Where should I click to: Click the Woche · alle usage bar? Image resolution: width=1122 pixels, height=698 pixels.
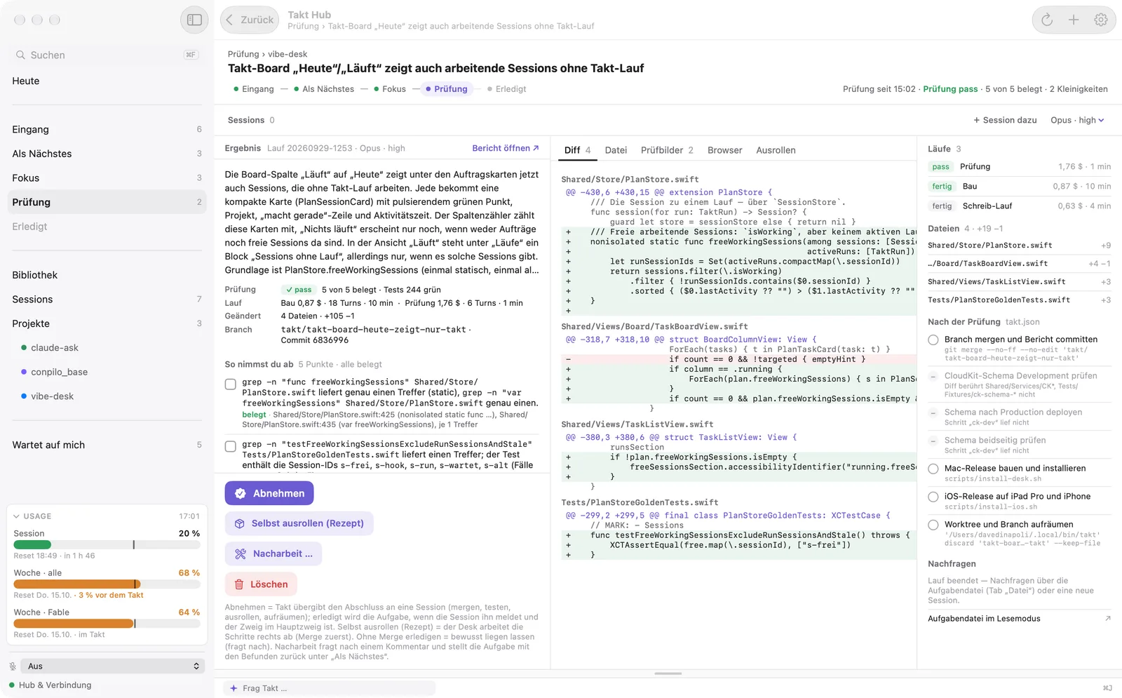[107, 584]
